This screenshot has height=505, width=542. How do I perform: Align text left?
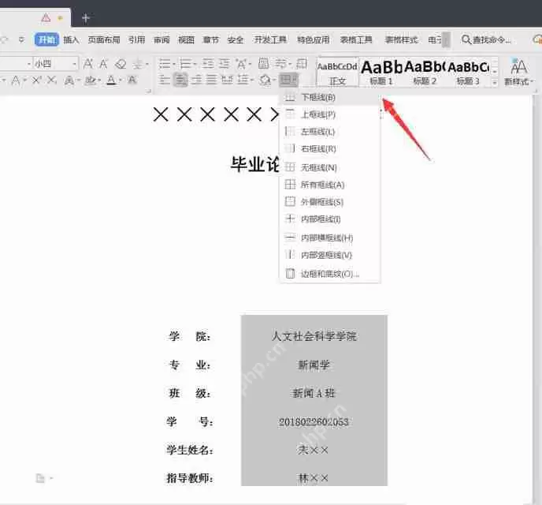point(165,80)
